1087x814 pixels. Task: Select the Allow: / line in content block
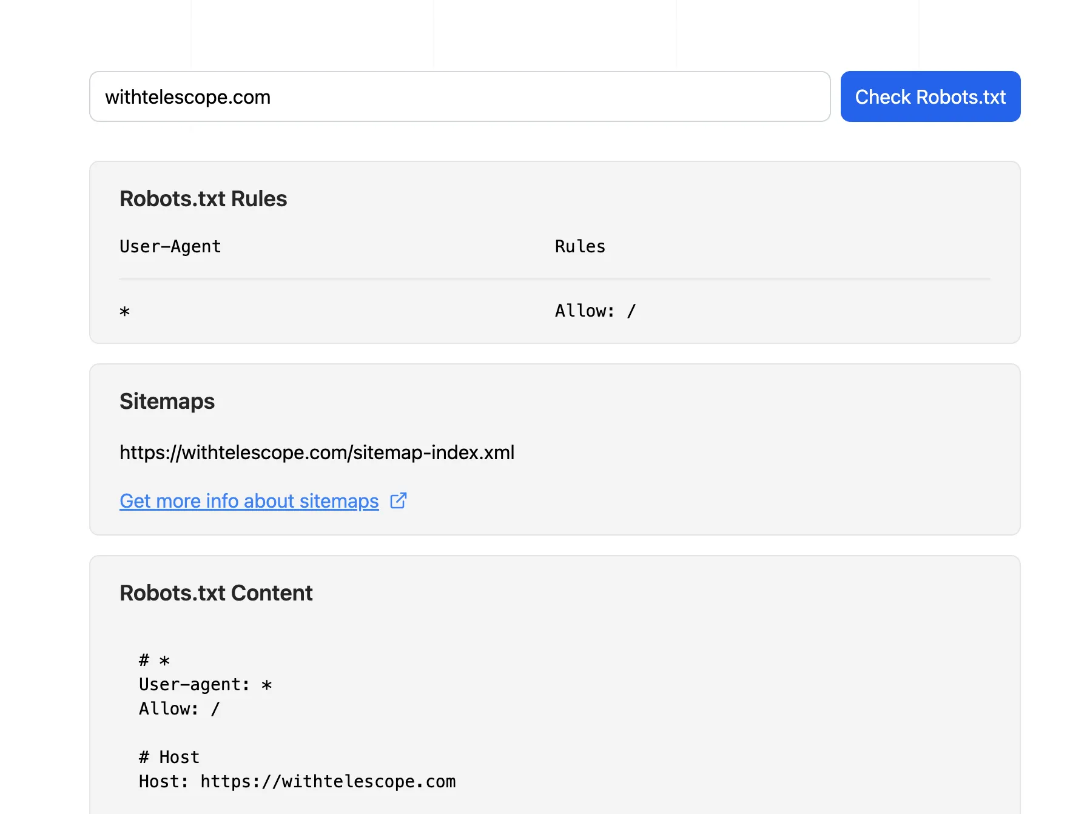(x=180, y=708)
